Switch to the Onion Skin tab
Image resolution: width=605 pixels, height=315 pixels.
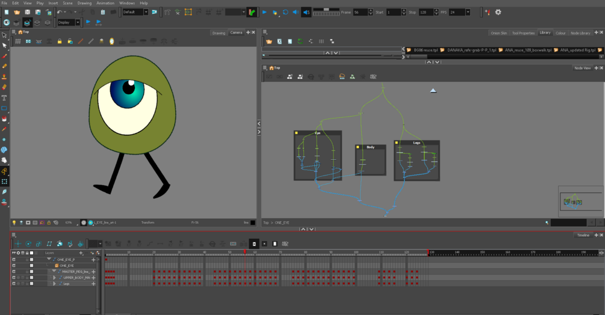[499, 33]
